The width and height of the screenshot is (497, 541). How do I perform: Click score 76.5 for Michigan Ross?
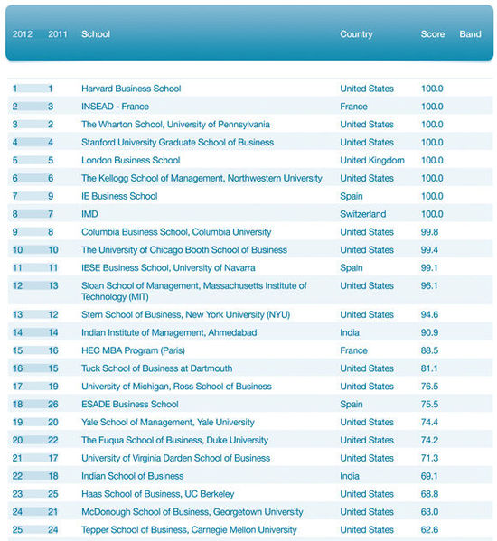pyautogui.click(x=429, y=387)
